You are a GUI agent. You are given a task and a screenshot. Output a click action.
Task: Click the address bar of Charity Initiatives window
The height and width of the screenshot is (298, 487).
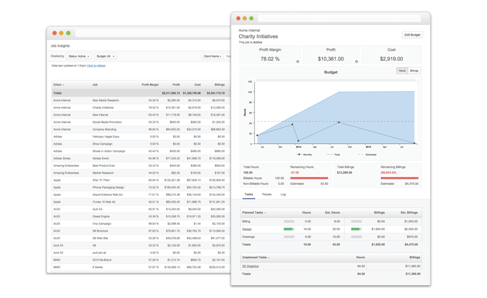click(339, 19)
